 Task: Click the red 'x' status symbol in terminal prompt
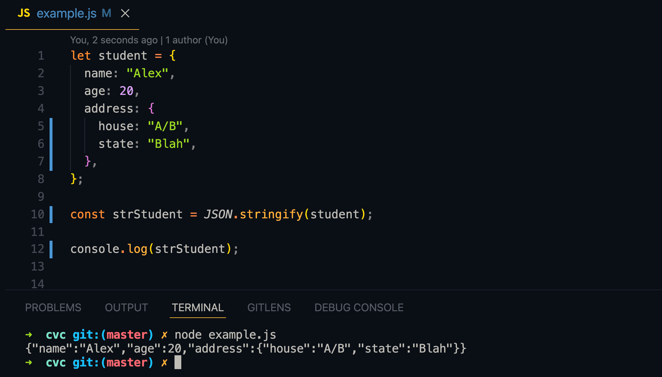[x=164, y=335]
